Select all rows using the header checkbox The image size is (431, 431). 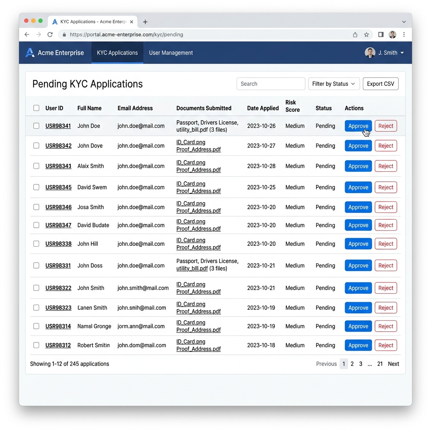[36, 108]
